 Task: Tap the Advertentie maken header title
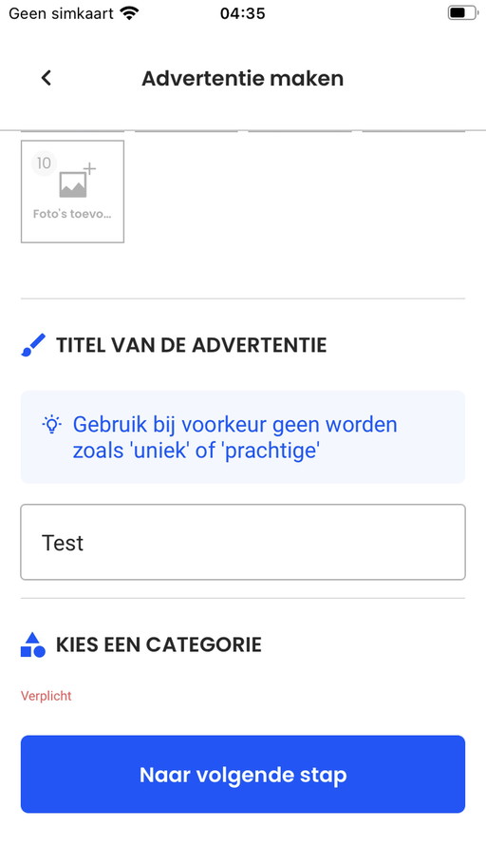(242, 78)
